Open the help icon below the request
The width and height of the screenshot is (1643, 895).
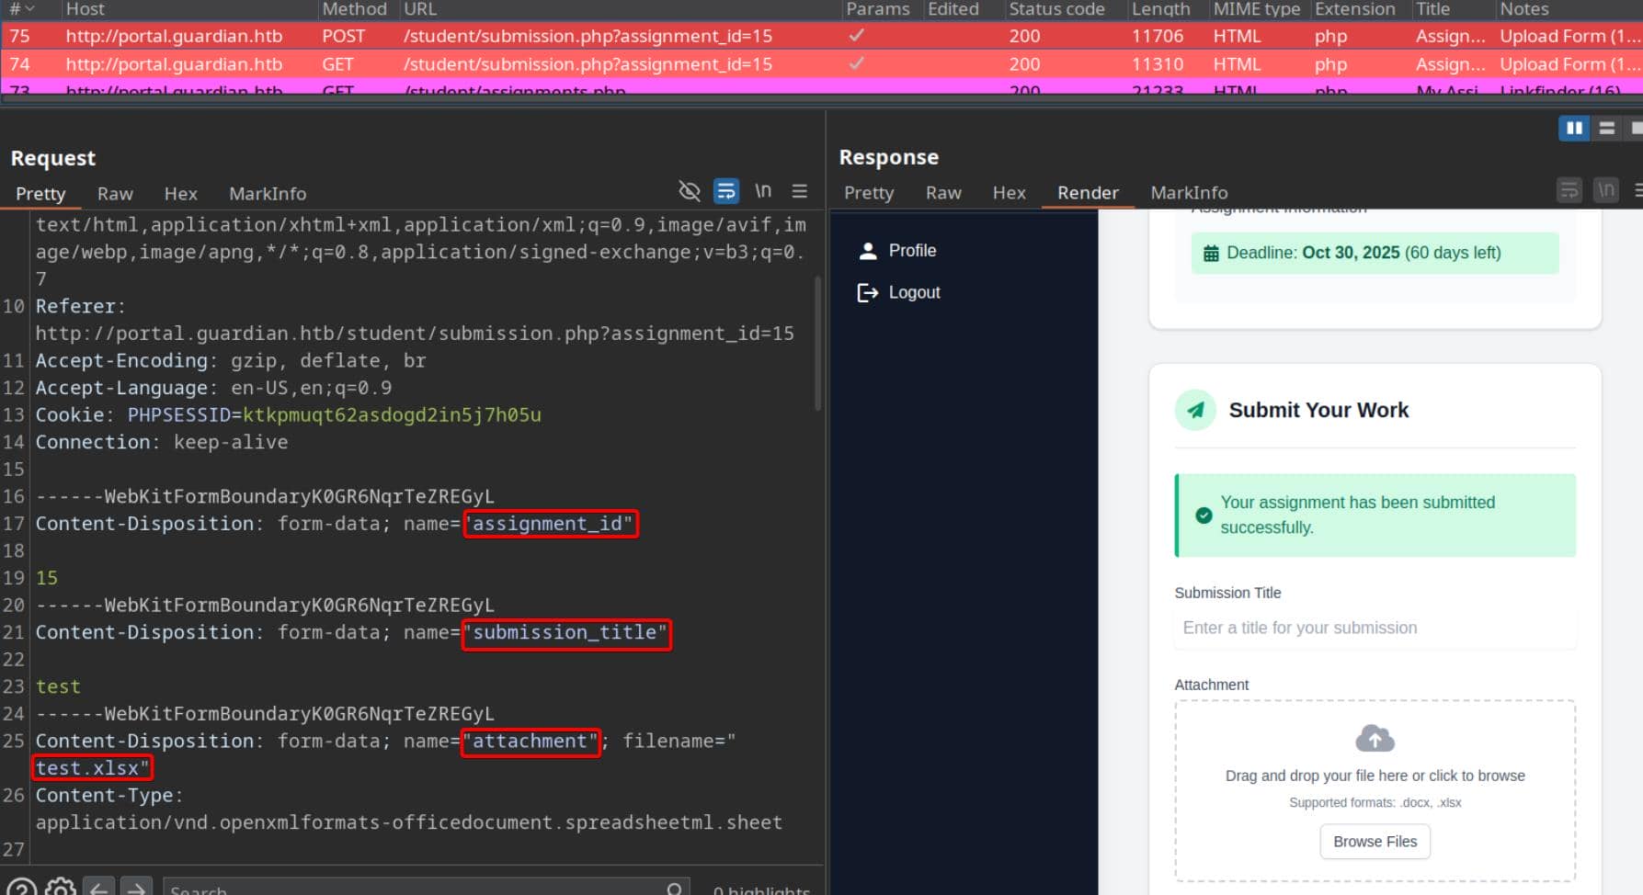[x=21, y=889]
